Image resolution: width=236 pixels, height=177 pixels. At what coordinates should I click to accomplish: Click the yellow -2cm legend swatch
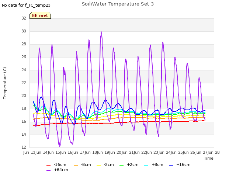[x=98, y=165]
